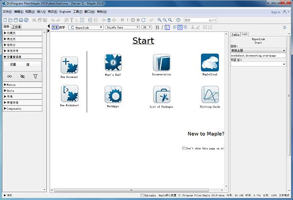Open the New Worksheet start icon

click(69, 93)
